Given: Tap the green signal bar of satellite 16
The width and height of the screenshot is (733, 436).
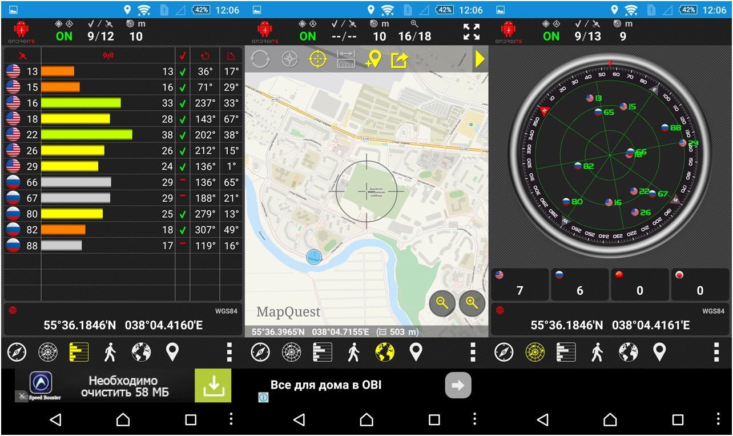Looking at the screenshot, I should click(x=80, y=103).
